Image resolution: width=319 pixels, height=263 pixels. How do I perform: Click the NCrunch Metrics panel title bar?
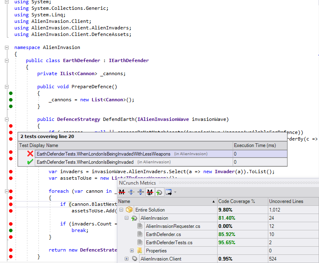pyautogui.click(x=218, y=183)
